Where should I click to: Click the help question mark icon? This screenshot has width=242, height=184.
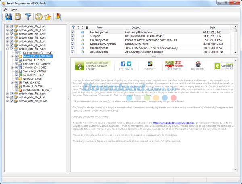click(x=39, y=17)
